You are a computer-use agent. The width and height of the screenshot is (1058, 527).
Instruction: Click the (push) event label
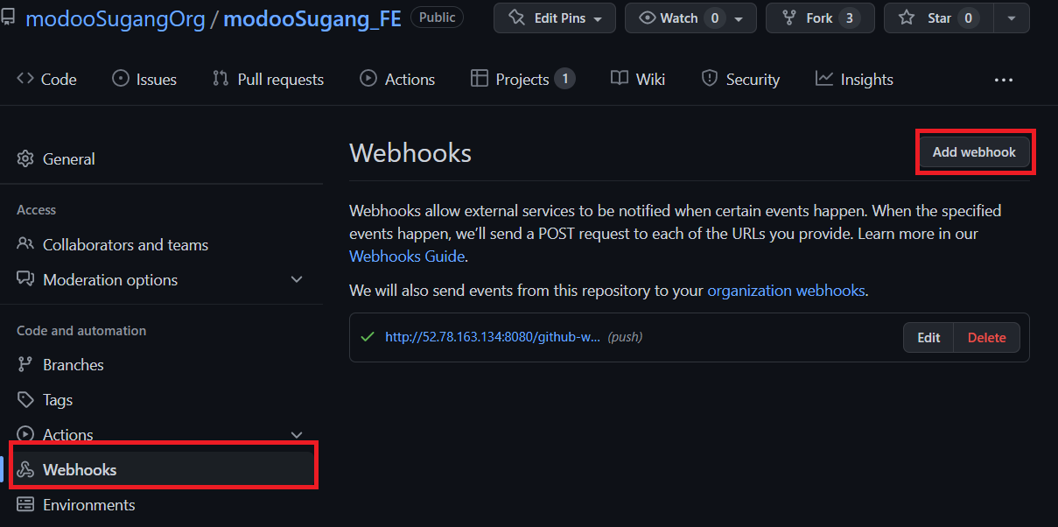[x=625, y=337]
